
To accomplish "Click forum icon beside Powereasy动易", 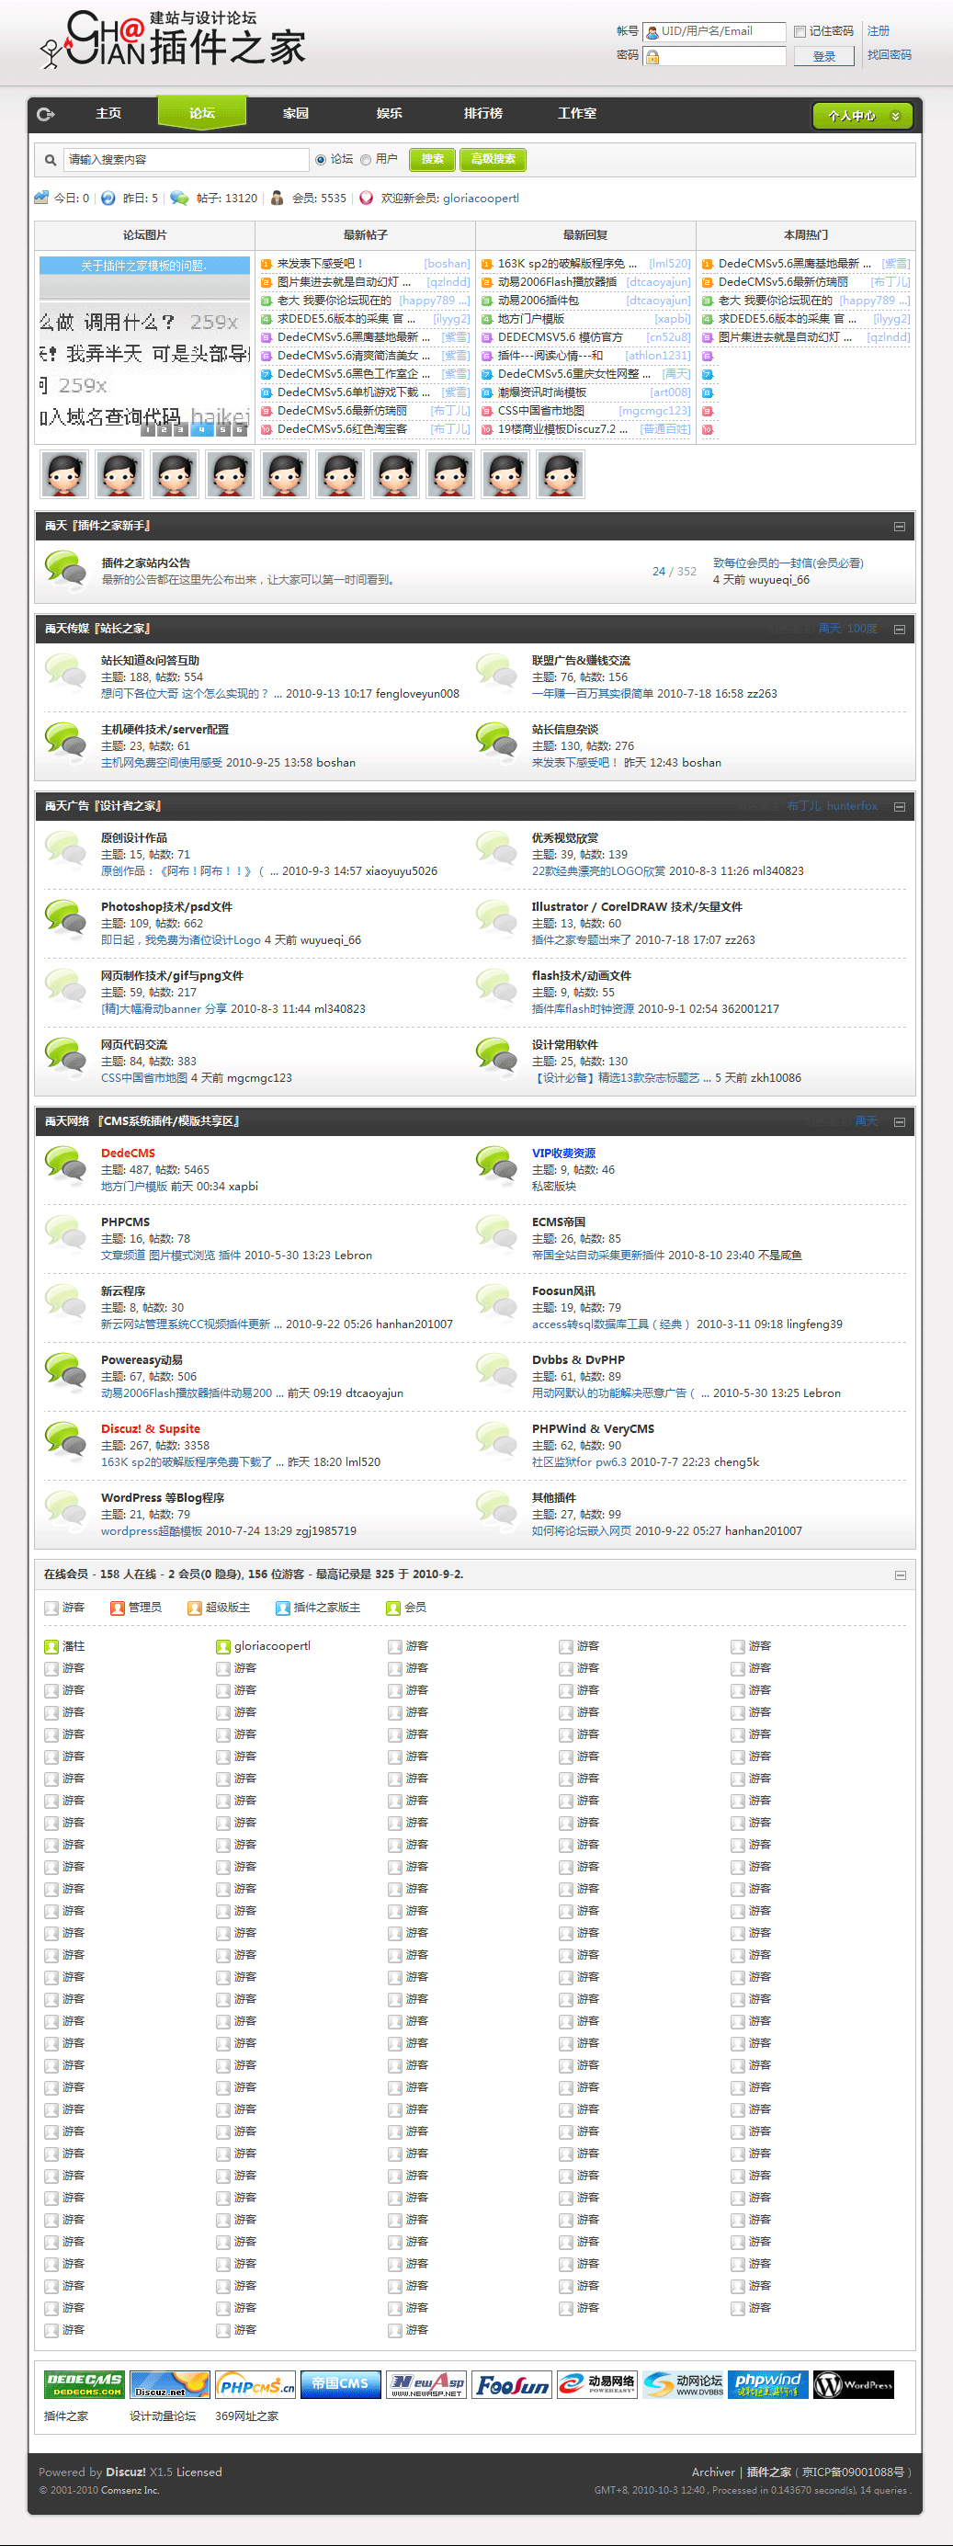I will (x=65, y=1372).
